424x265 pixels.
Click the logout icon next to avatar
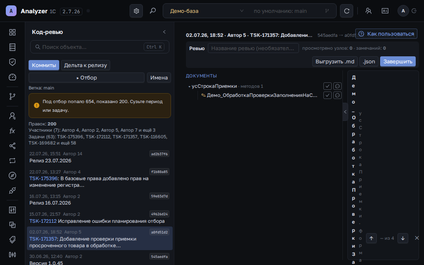pos(414,11)
